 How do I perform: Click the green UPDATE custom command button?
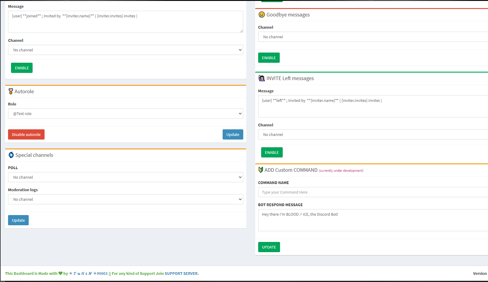(x=269, y=247)
